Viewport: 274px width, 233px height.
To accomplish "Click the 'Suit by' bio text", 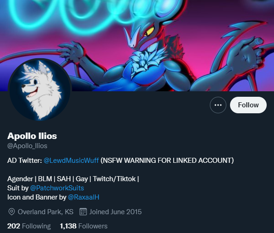I will pyautogui.click(x=18, y=188).
